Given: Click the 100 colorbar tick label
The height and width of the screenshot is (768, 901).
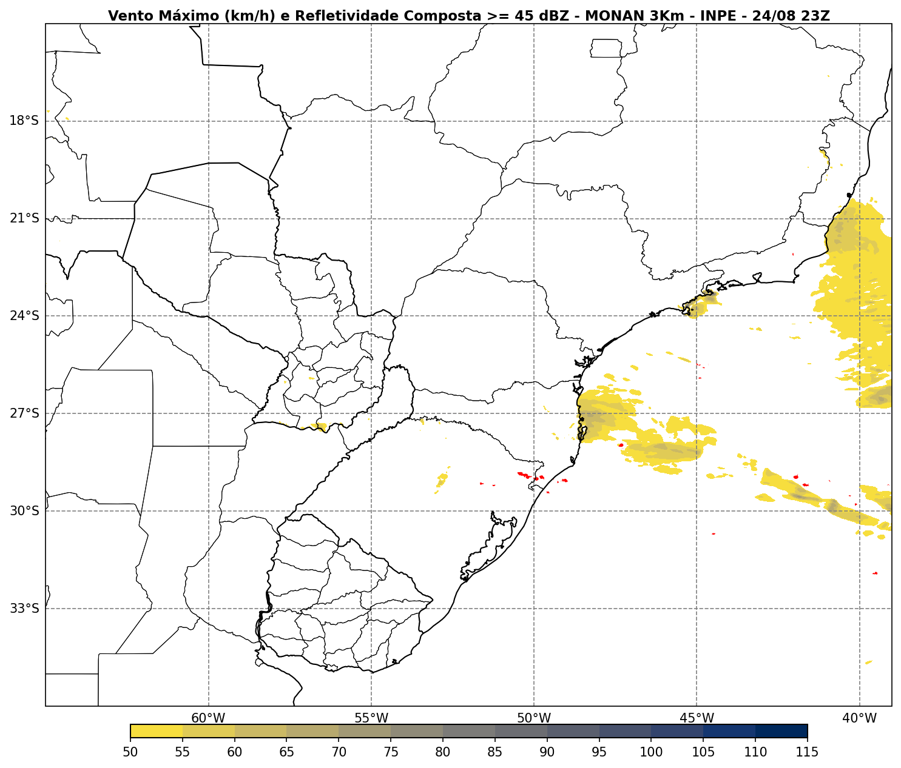Looking at the screenshot, I should click(x=651, y=752).
